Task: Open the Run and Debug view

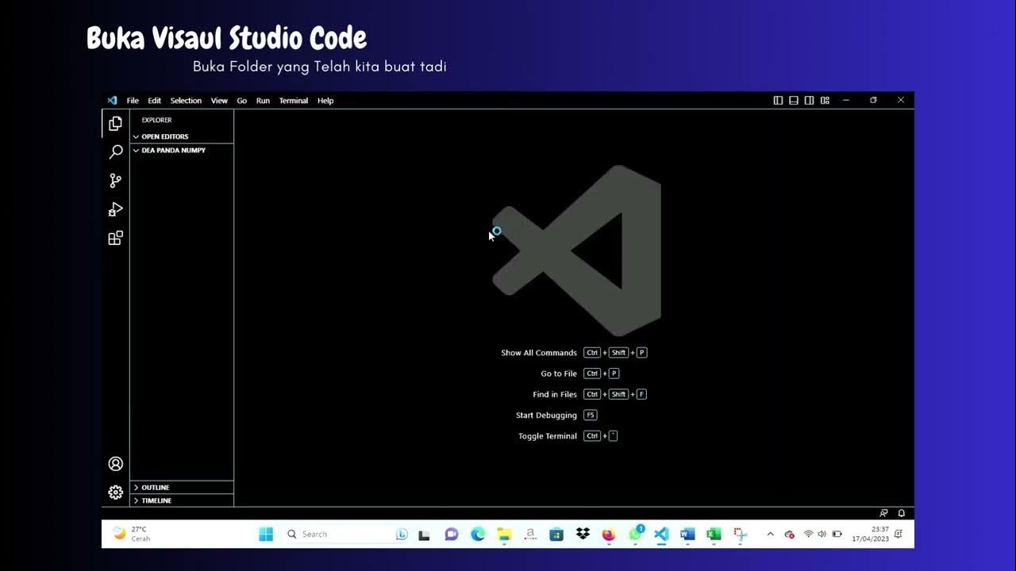Action: click(115, 209)
